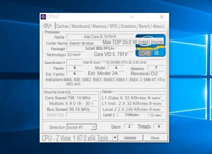The width and height of the screenshot is (212, 154).
Task: Click the empty Rated FSB field
Action: point(82,115)
